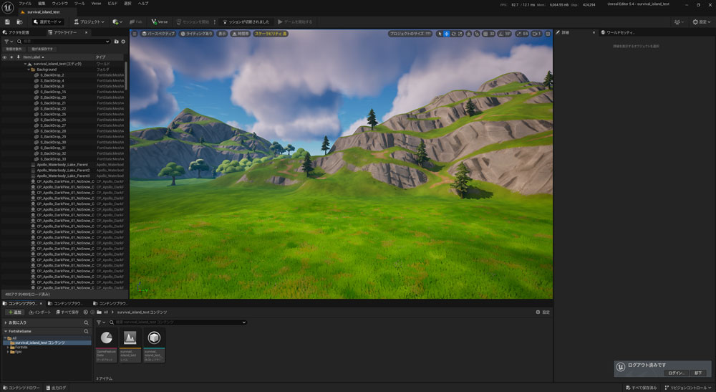Collapse the Background folder in Outliner
The height and width of the screenshot is (392, 716).
pos(29,70)
